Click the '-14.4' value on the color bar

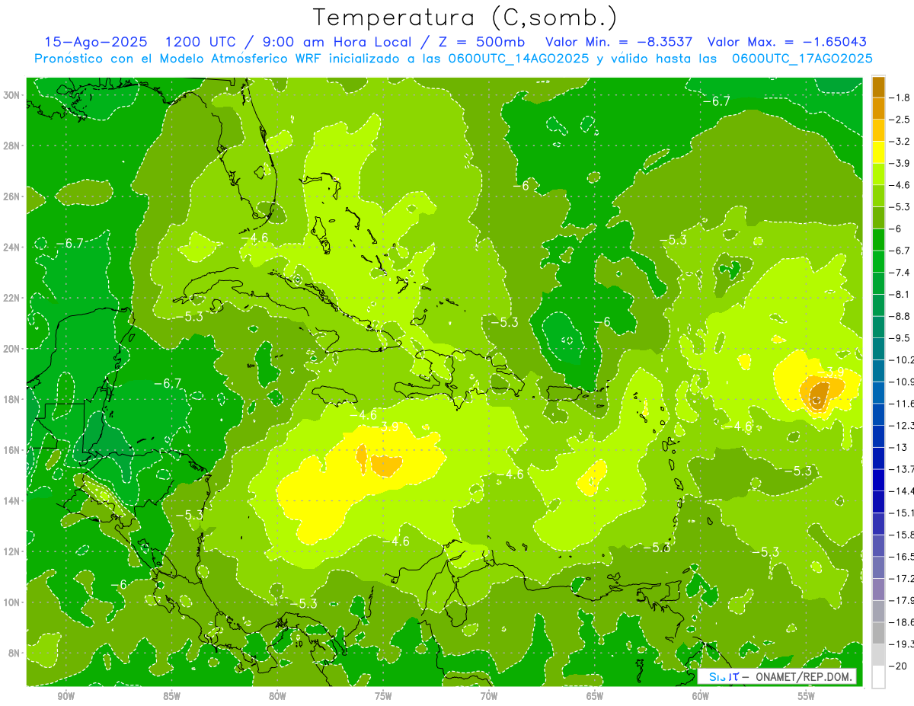[x=901, y=491]
